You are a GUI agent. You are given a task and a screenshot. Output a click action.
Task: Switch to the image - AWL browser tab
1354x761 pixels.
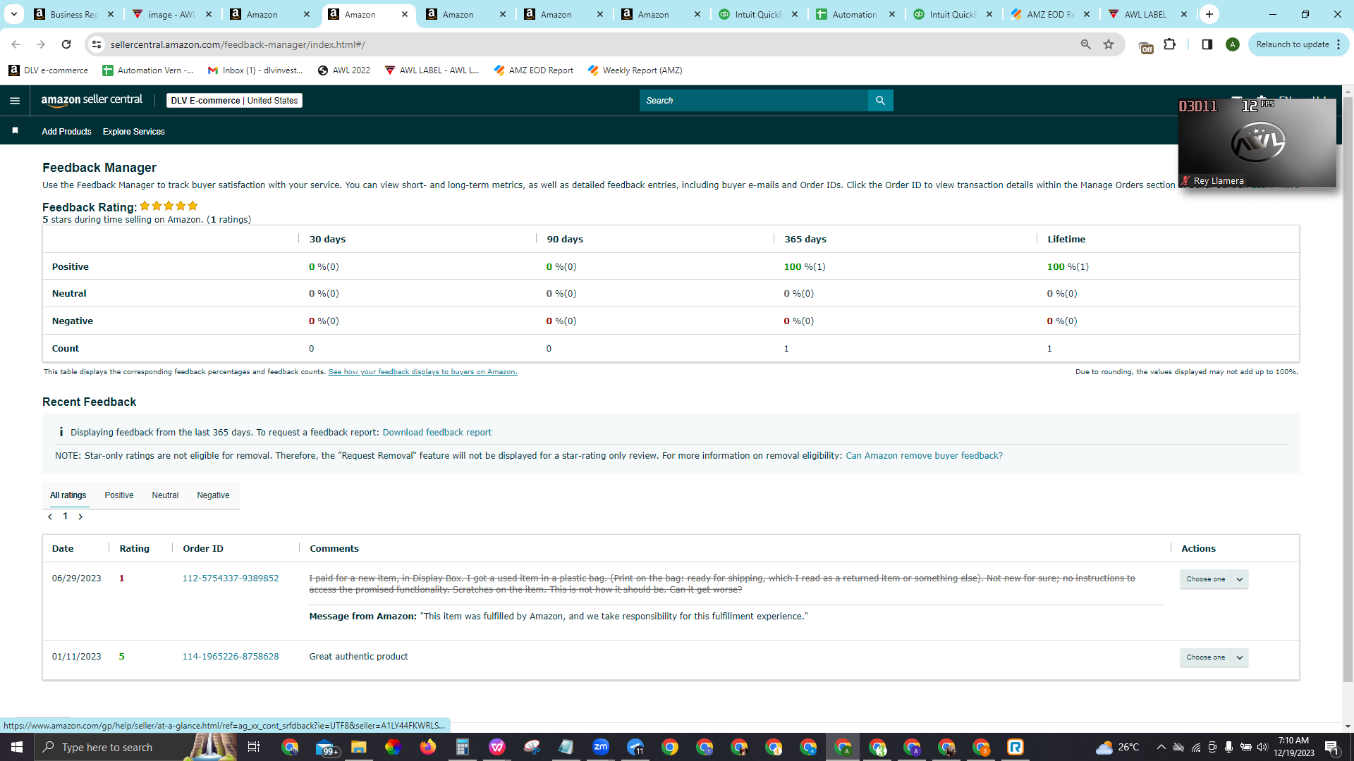pyautogui.click(x=172, y=14)
